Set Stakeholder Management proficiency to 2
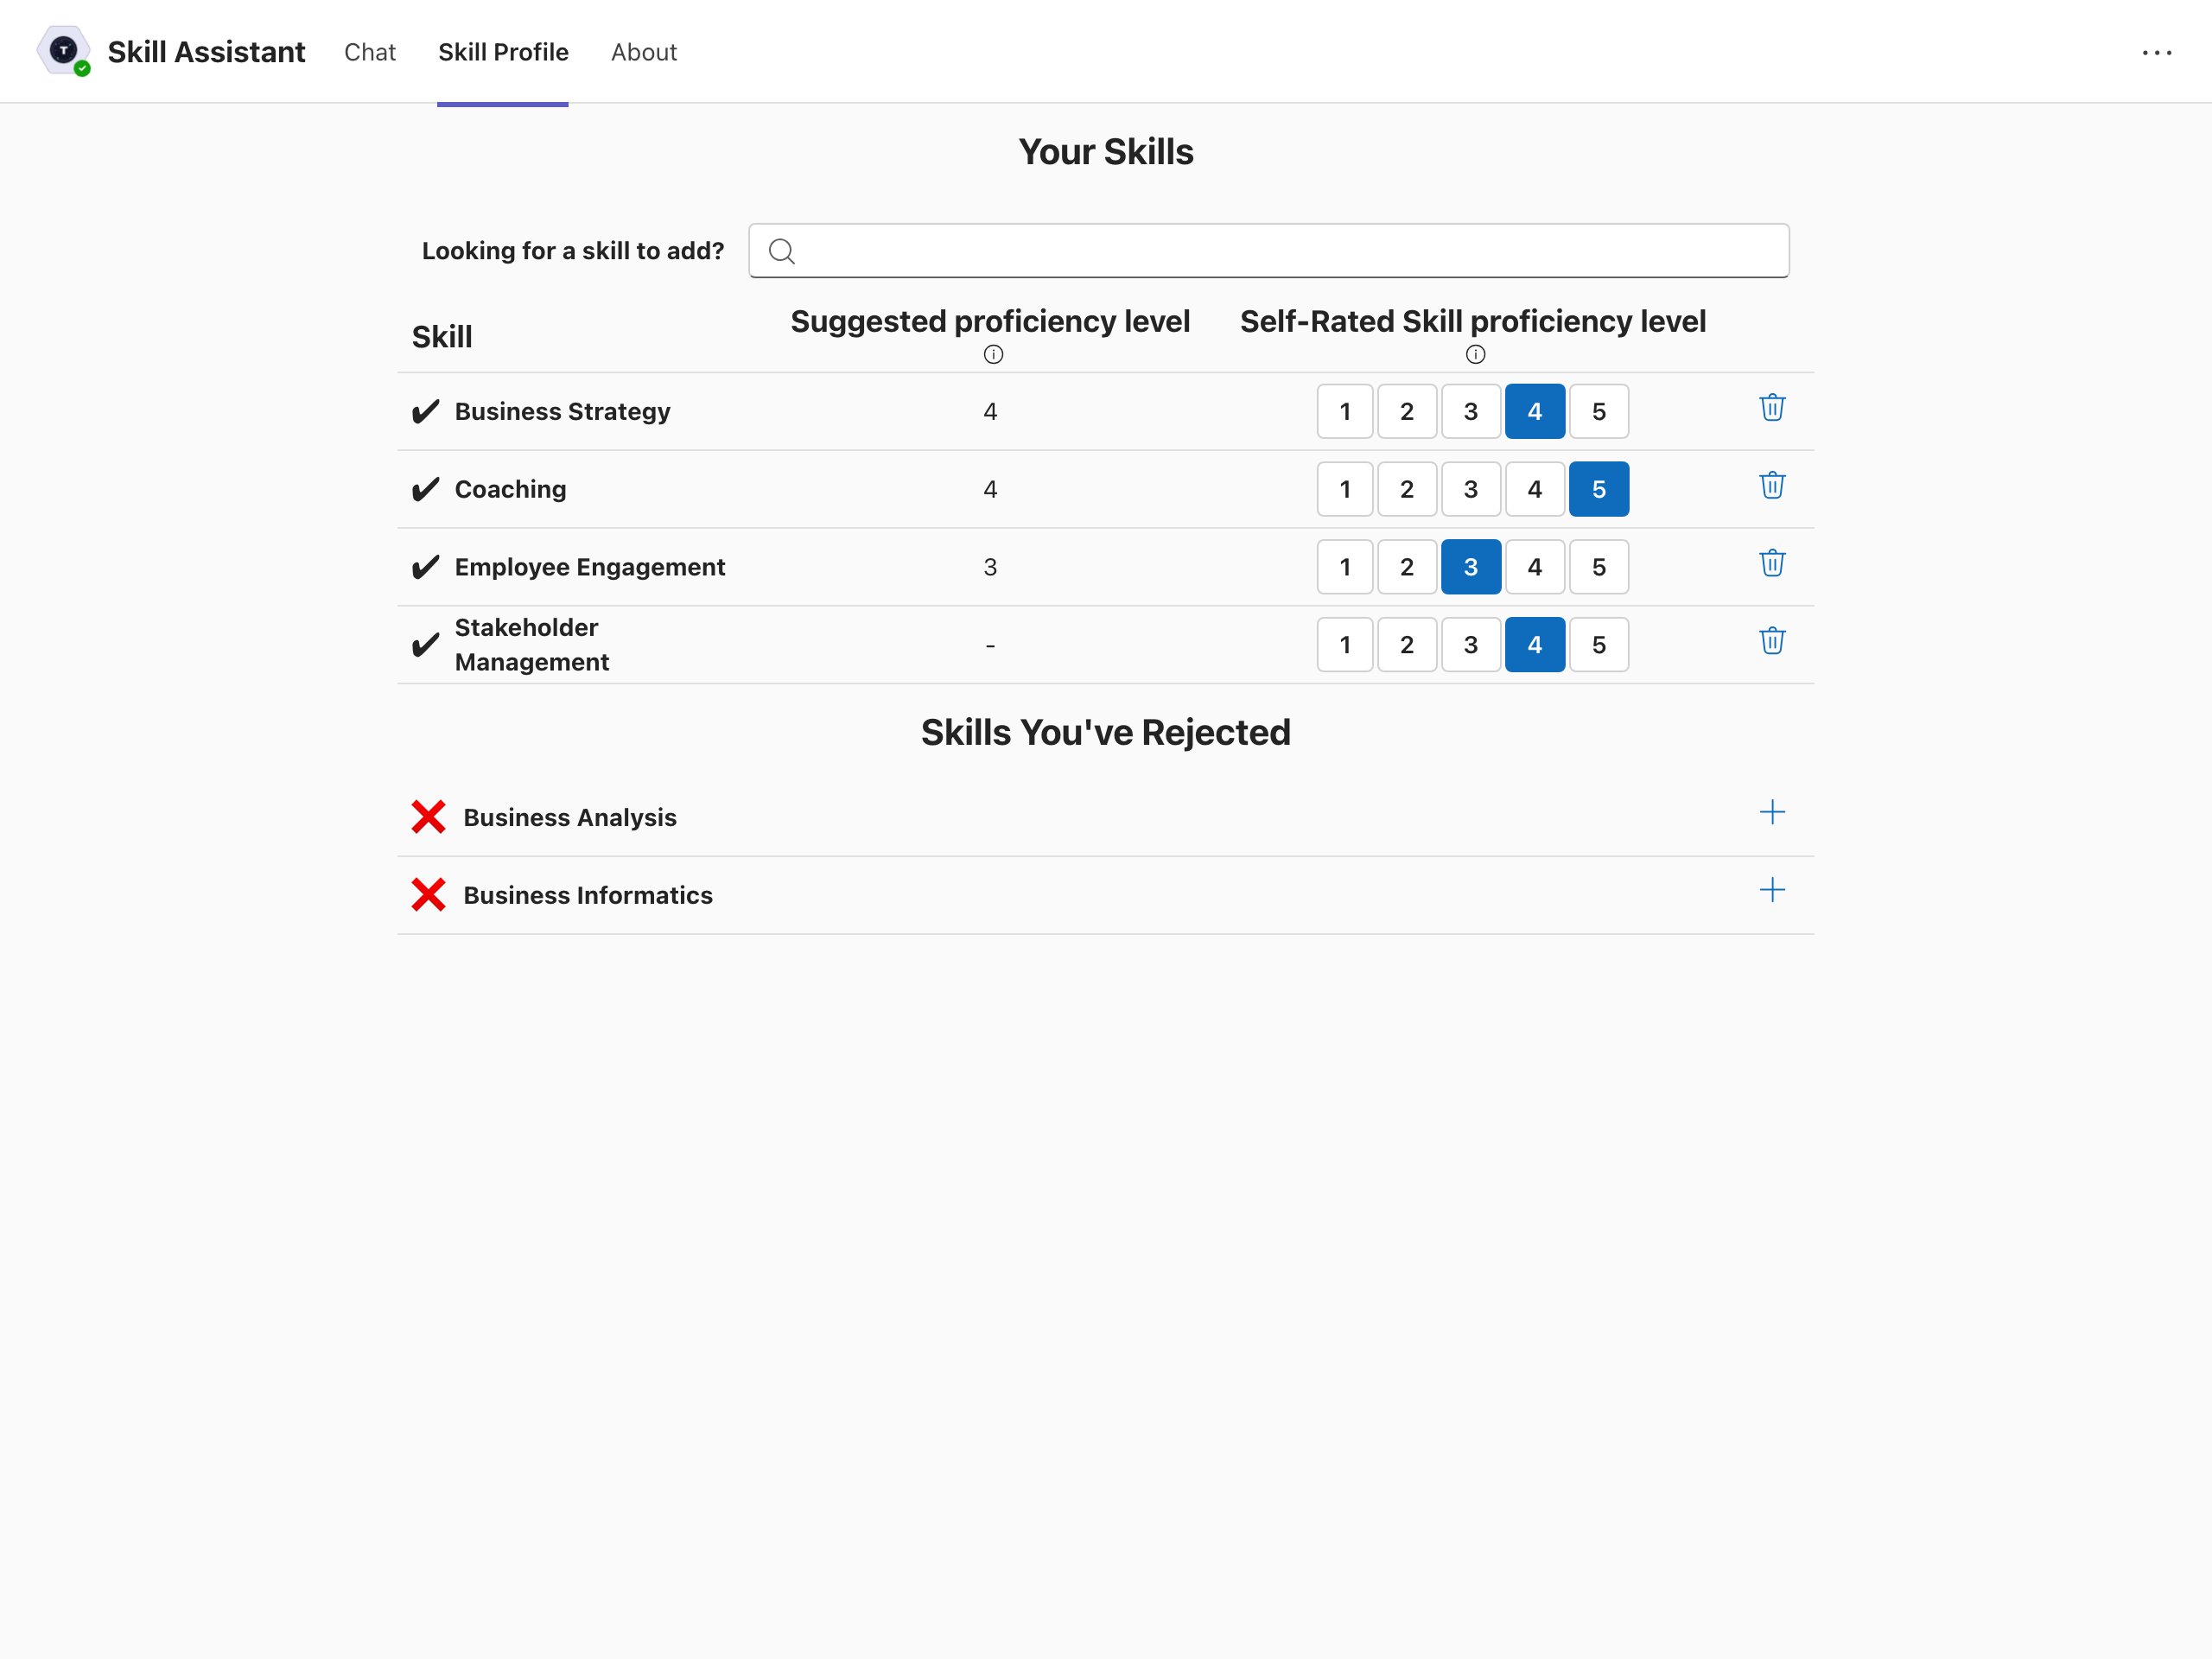Image resolution: width=2212 pixels, height=1659 pixels. tap(1407, 645)
